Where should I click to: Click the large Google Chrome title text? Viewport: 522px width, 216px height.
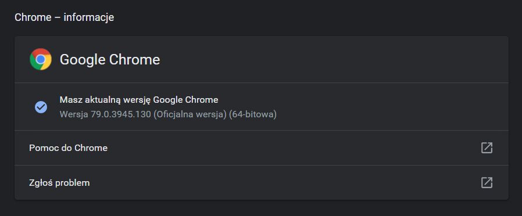110,60
